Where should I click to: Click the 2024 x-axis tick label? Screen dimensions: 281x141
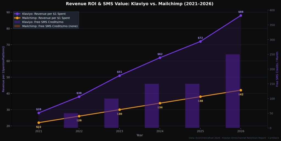click(x=160, y=131)
